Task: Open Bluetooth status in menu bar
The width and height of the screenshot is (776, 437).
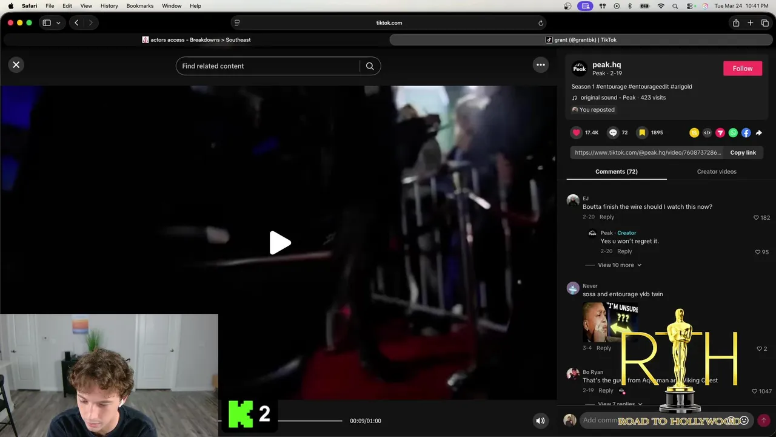Action: coord(629,6)
